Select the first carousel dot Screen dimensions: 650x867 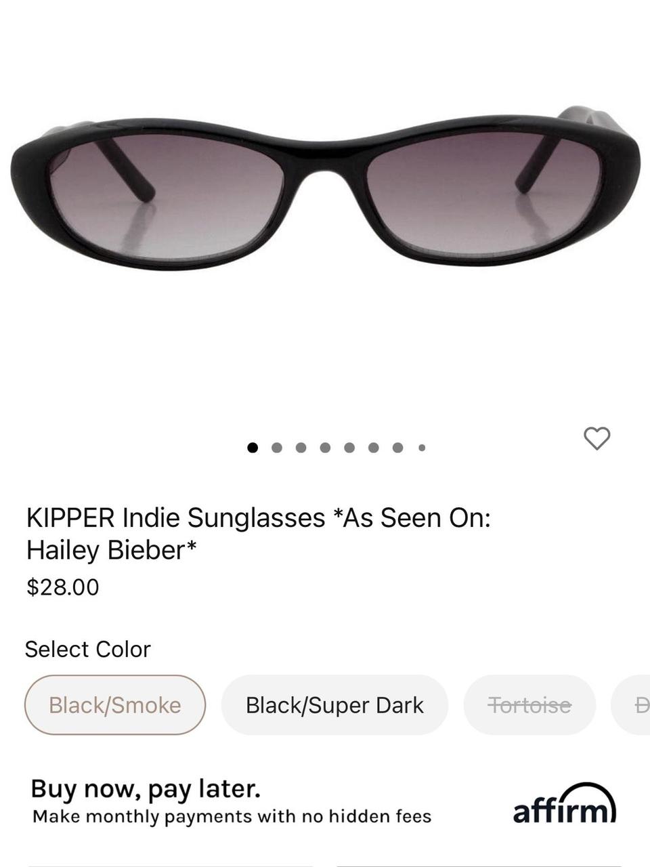coord(253,446)
